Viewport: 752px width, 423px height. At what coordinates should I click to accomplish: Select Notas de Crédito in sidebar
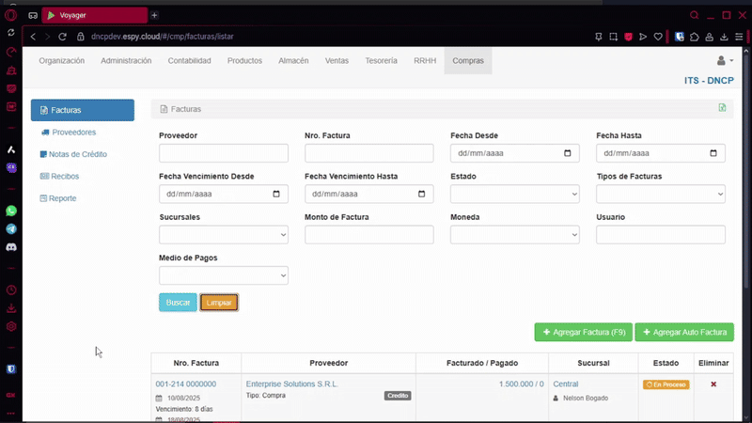(x=77, y=154)
